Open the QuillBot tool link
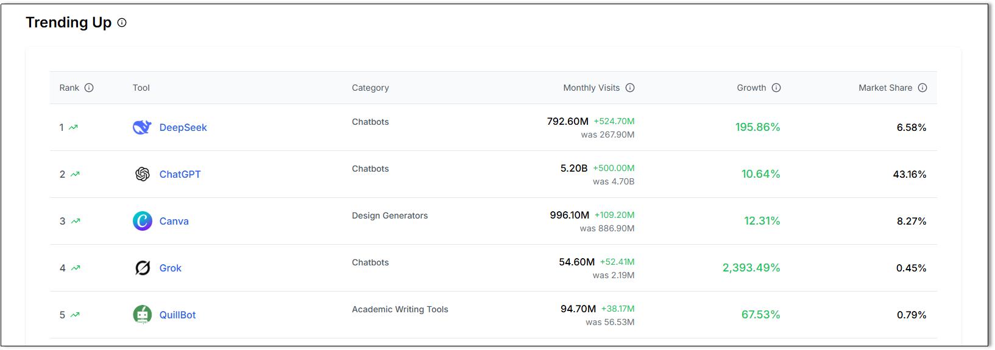This screenshot has width=995, height=350. pyautogui.click(x=177, y=315)
